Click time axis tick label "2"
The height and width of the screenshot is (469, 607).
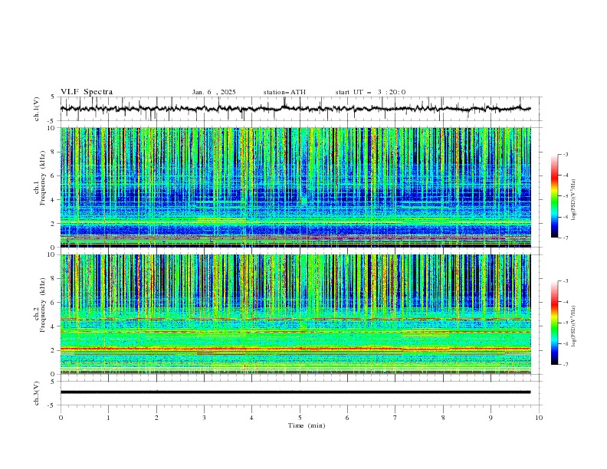156,418
